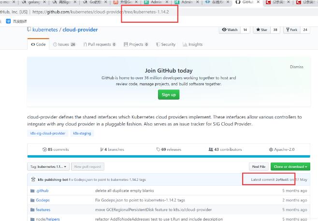This screenshot has width=318, height=221.
Task: Click the branches fork icon
Action: click(102, 149)
